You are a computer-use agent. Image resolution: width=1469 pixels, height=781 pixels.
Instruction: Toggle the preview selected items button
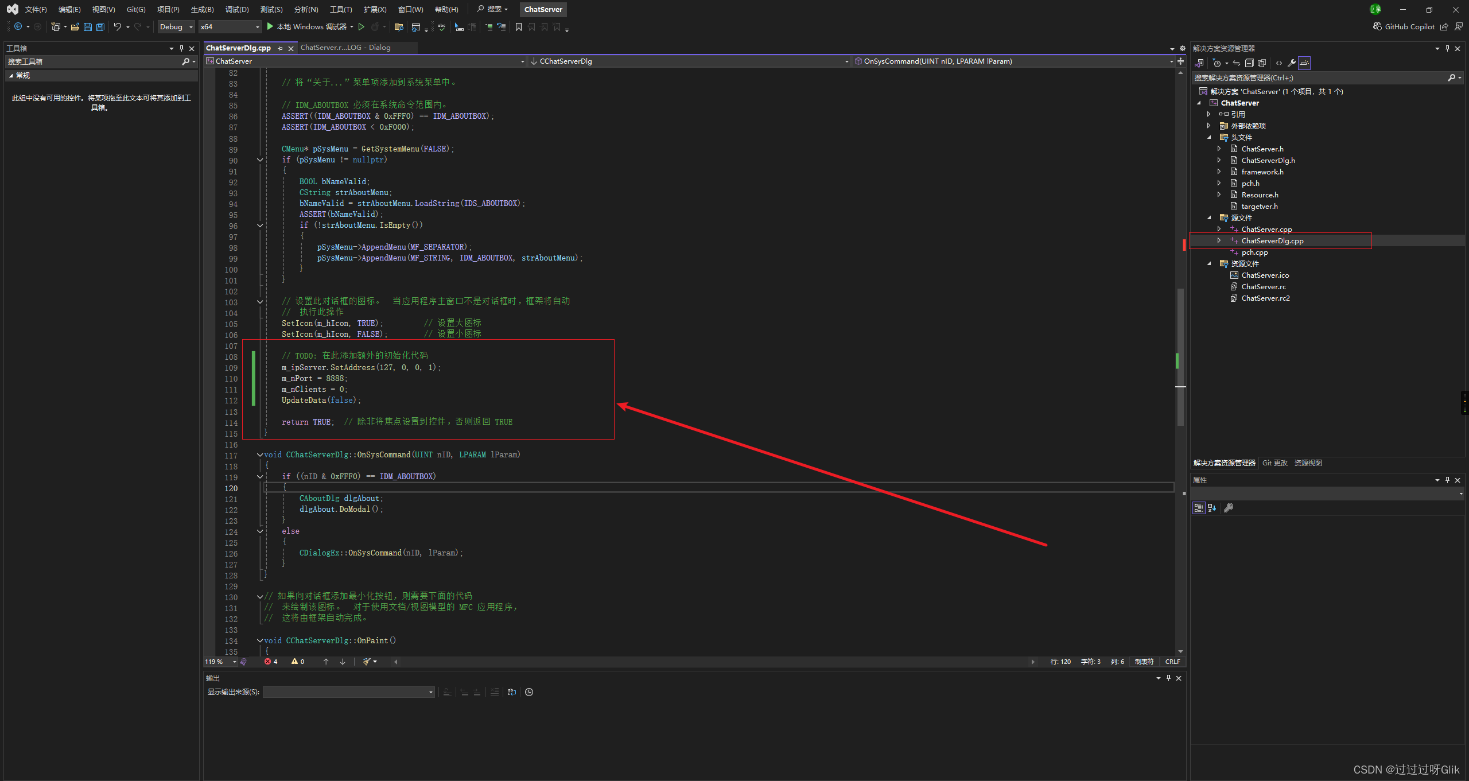click(x=1304, y=63)
